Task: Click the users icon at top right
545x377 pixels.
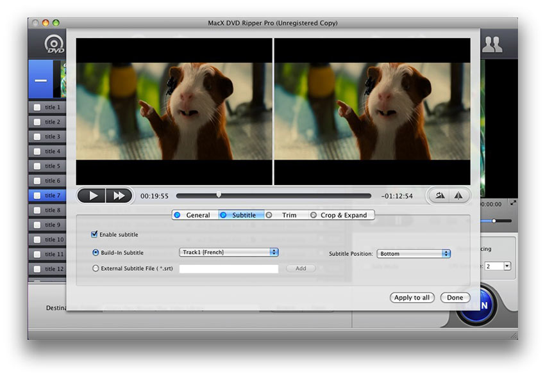Action: coord(492,44)
